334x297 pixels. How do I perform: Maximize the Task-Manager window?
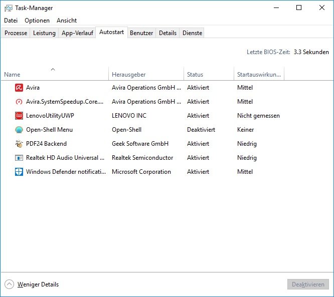tap(299, 8)
